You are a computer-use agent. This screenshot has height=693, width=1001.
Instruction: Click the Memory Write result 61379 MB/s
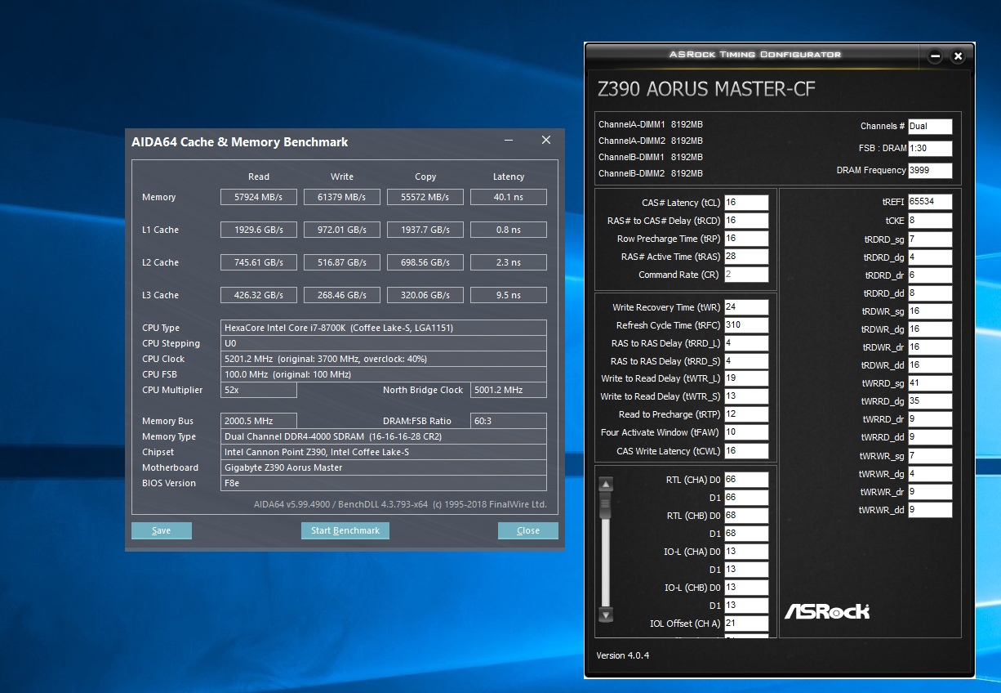pos(342,197)
